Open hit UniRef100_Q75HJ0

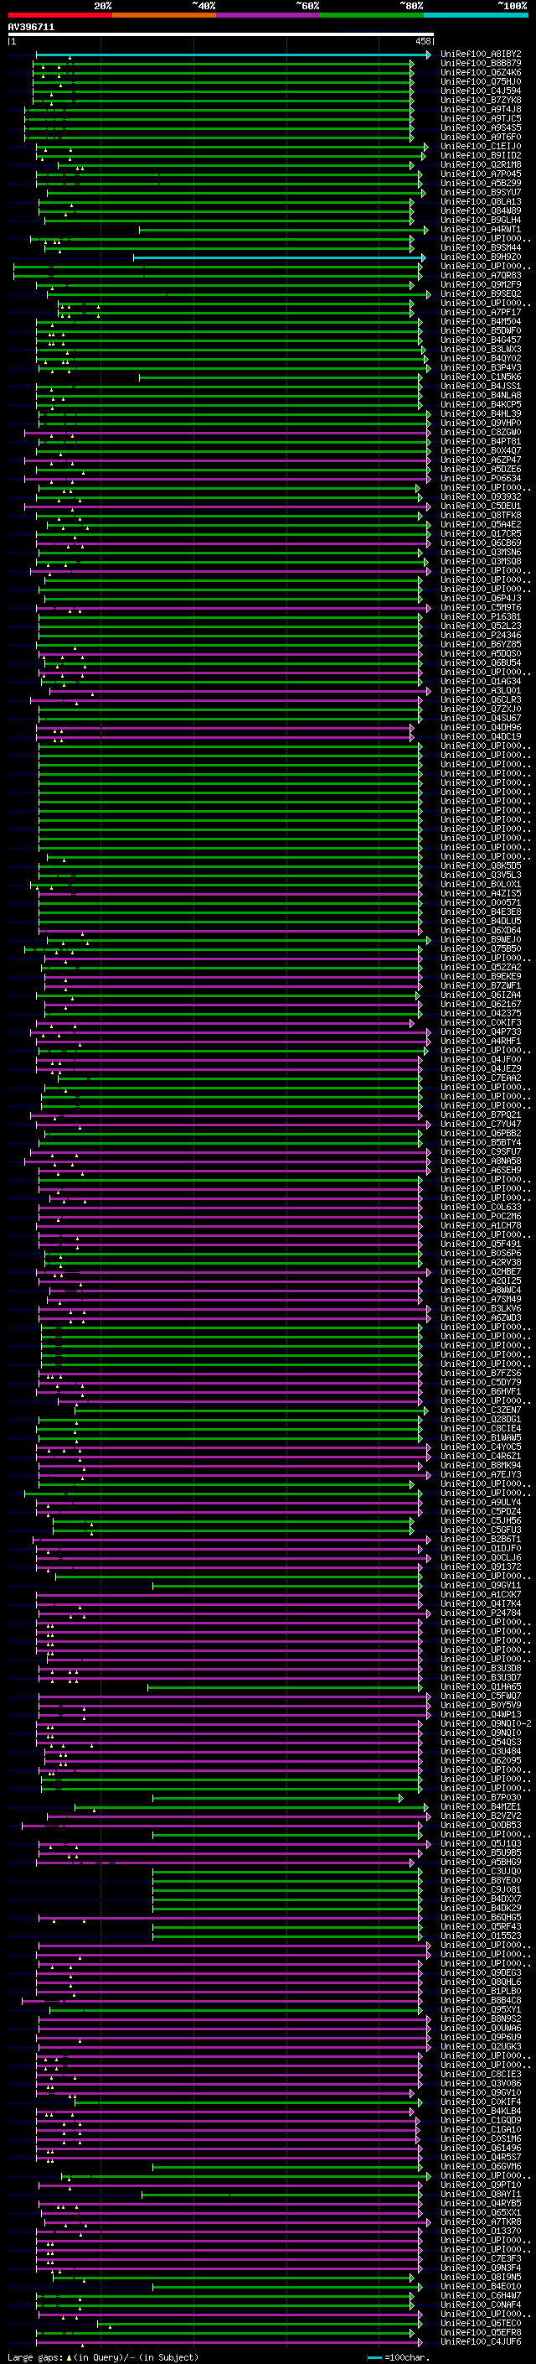(481, 82)
